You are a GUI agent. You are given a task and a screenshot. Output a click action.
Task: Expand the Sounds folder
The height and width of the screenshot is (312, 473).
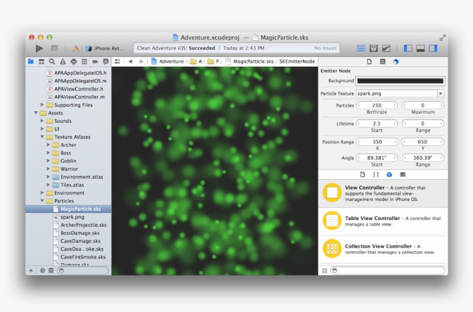pyautogui.click(x=42, y=121)
